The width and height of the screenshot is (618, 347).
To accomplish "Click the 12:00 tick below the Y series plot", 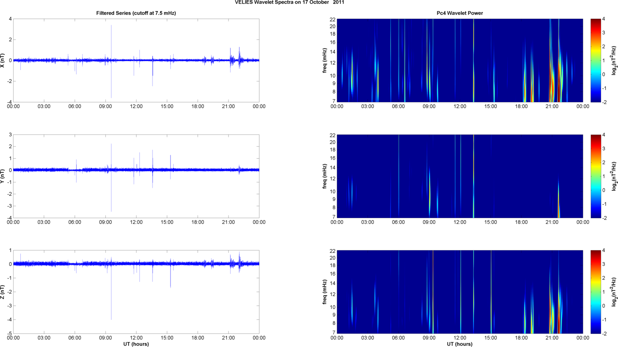I will pos(136,222).
